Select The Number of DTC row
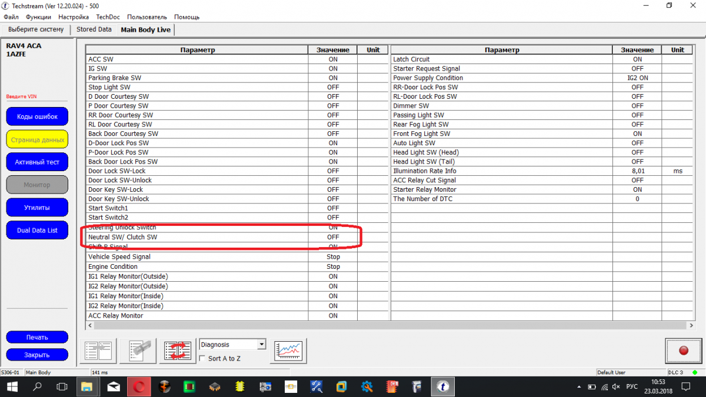This screenshot has height=397, width=706. [542, 199]
